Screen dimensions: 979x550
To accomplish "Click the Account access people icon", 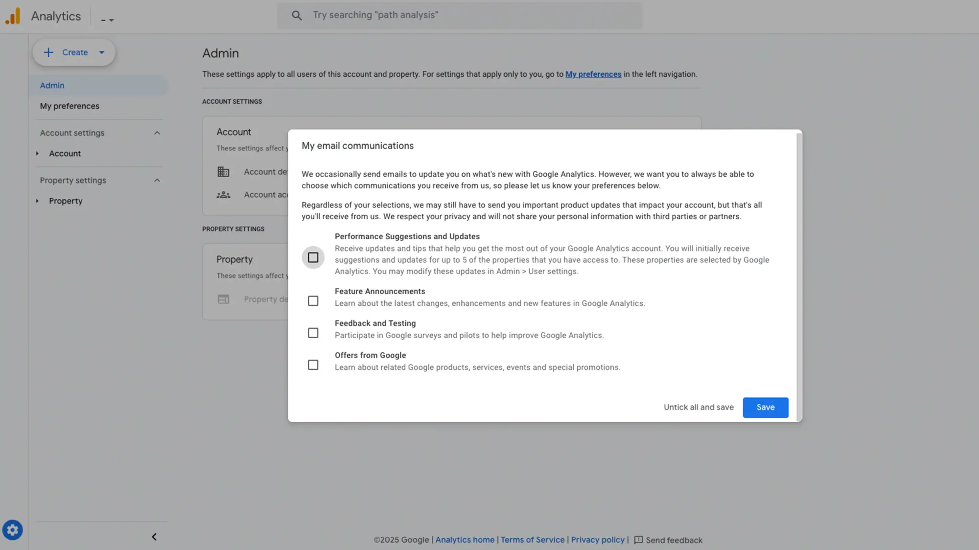I will 223,195.
